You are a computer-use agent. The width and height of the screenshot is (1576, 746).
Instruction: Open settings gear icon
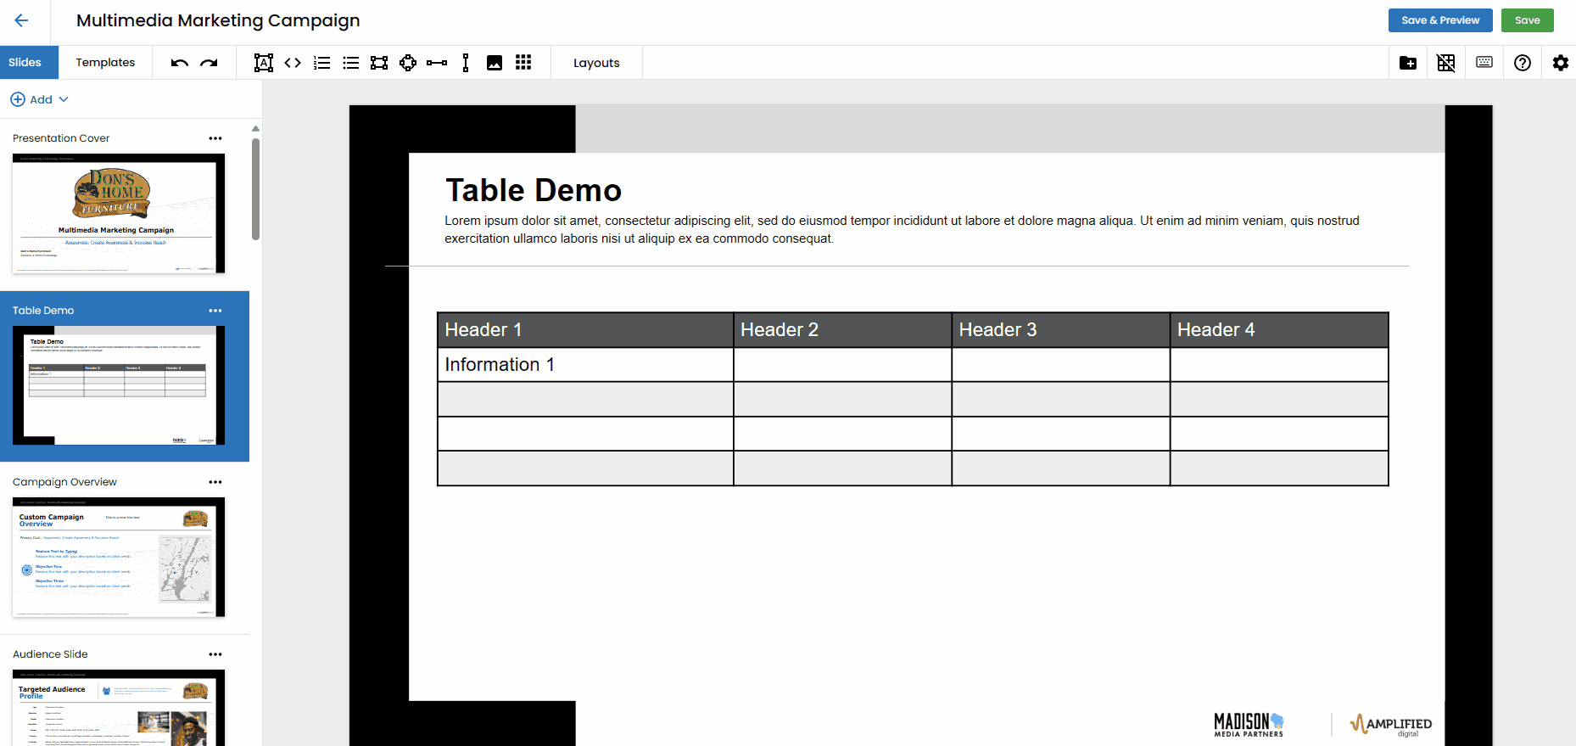[x=1561, y=63]
